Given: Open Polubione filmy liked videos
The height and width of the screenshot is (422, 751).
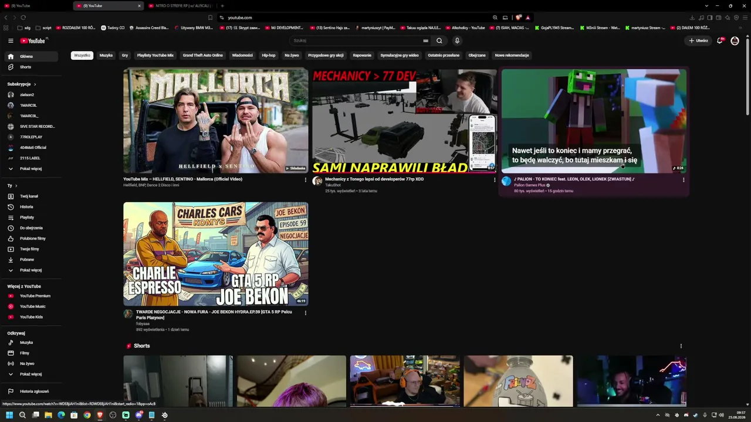Looking at the screenshot, I should (32, 239).
